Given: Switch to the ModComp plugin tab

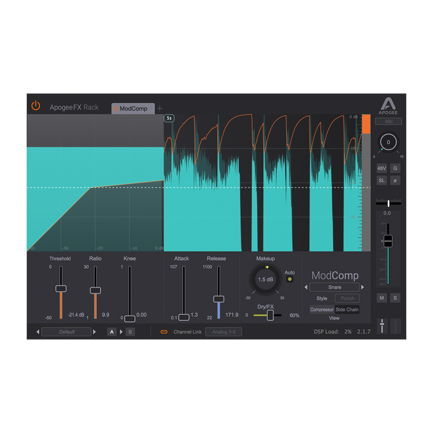Looking at the screenshot, I should tap(133, 109).
